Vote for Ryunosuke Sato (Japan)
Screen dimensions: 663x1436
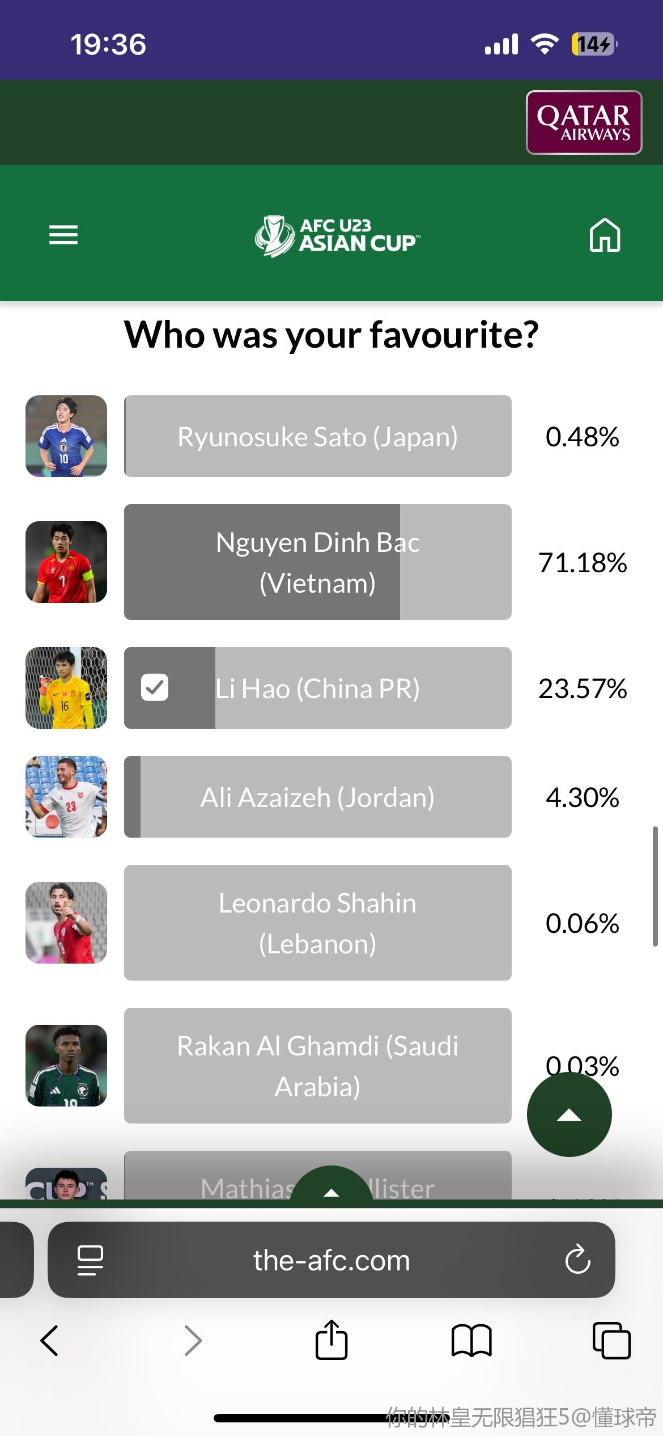[x=317, y=436]
